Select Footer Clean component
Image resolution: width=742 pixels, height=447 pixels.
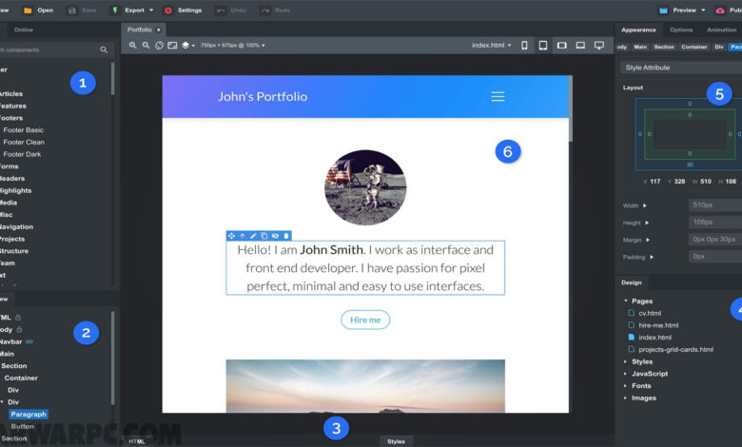point(24,142)
